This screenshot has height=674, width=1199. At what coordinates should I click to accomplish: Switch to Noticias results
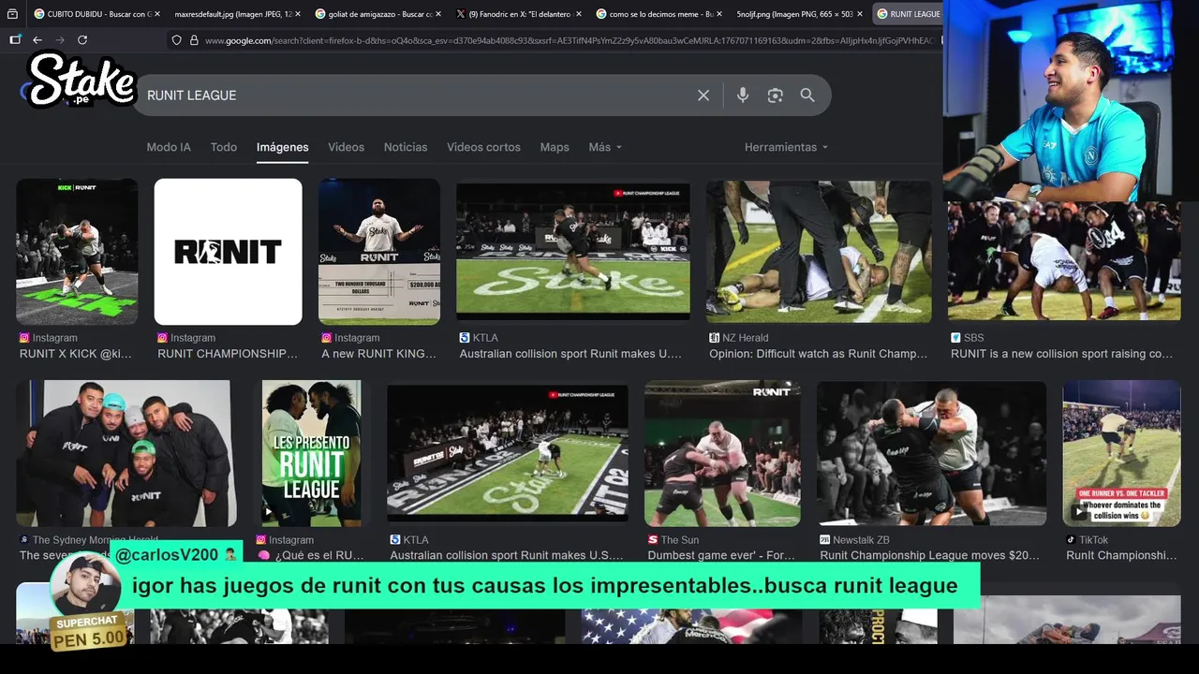(406, 147)
